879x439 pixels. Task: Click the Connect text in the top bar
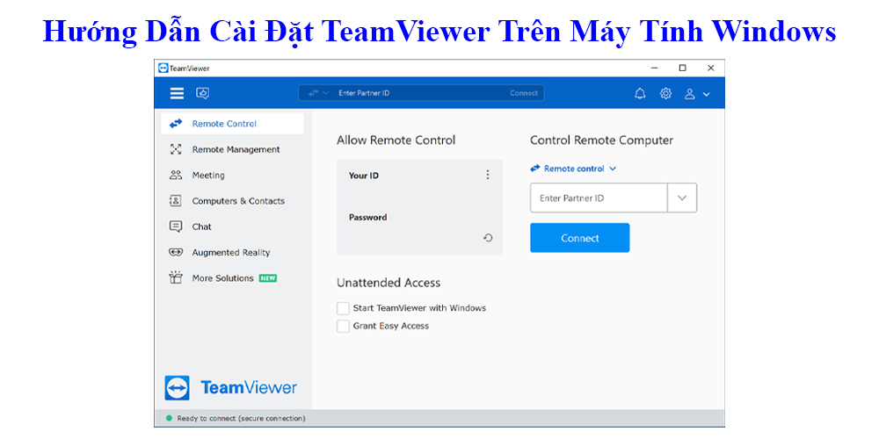coord(524,94)
